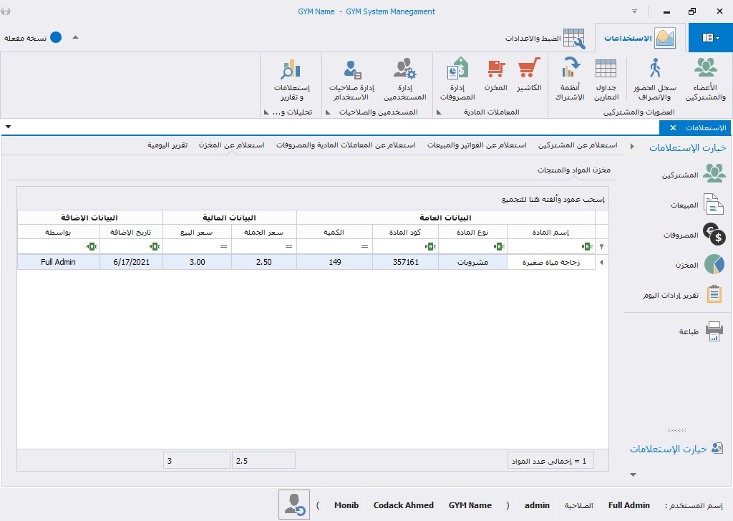Click the user switch icon in status bar
Image resolution: width=733 pixels, height=521 pixels.
(x=294, y=505)
